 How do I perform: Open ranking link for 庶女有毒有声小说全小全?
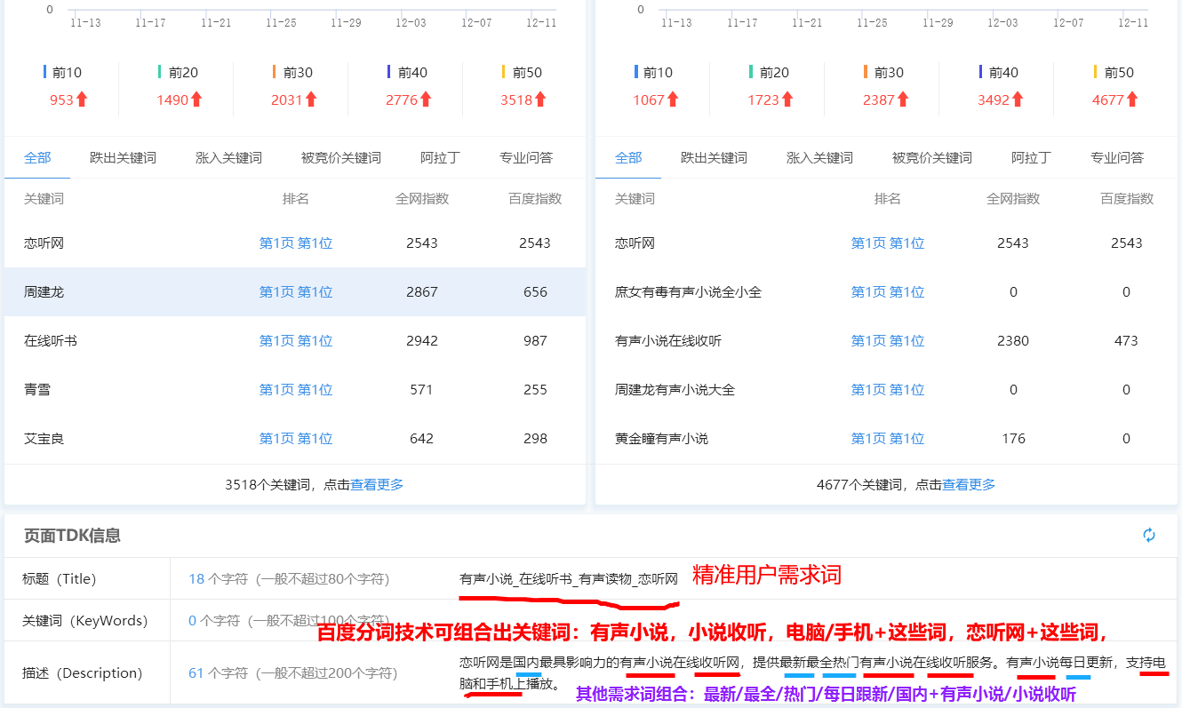pyautogui.click(x=888, y=292)
